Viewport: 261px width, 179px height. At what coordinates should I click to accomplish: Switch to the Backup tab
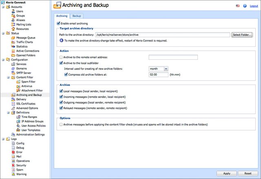coord(77,16)
